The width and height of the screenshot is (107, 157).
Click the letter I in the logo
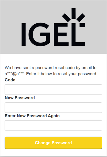click(24, 35)
